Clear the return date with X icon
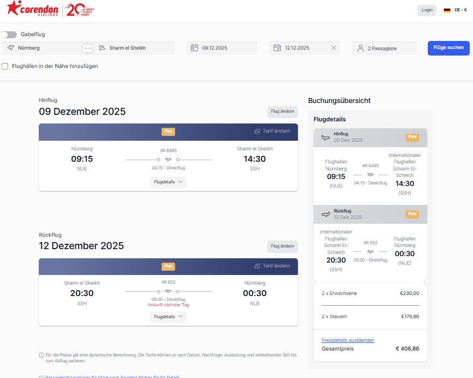 pyautogui.click(x=333, y=48)
